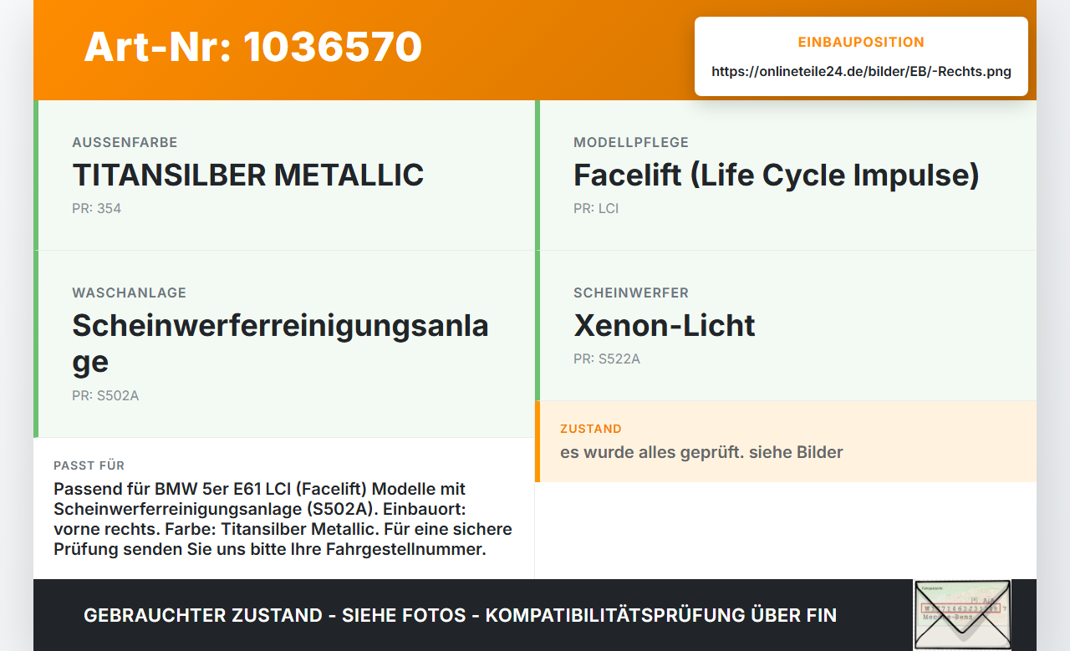1070x651 pixels.
Task: Click the crossed-out vehicle registration thumbnail
Action: 962,614
